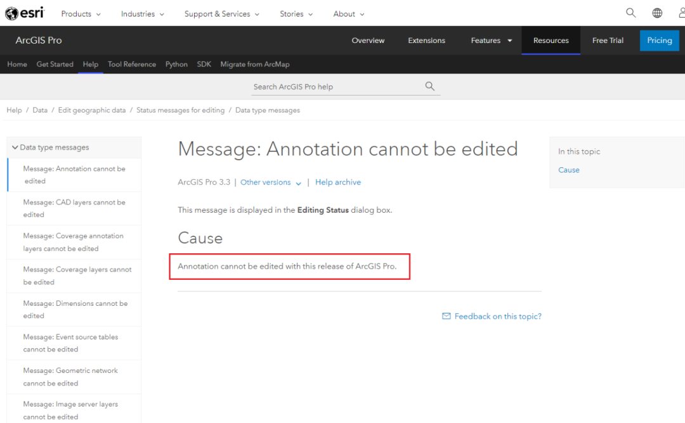Open the Features dropdown in ArcGIS Pro bar
The image size is (685, 423).
pos(491,40)
